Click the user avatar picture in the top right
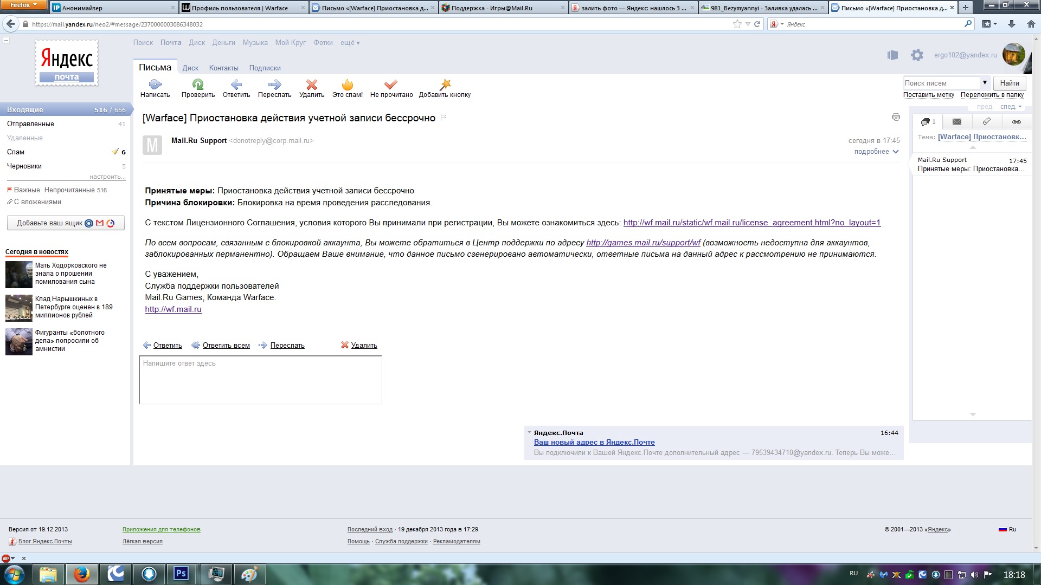The width and height of the screenshot is (1041, 585). point(1014,54)
